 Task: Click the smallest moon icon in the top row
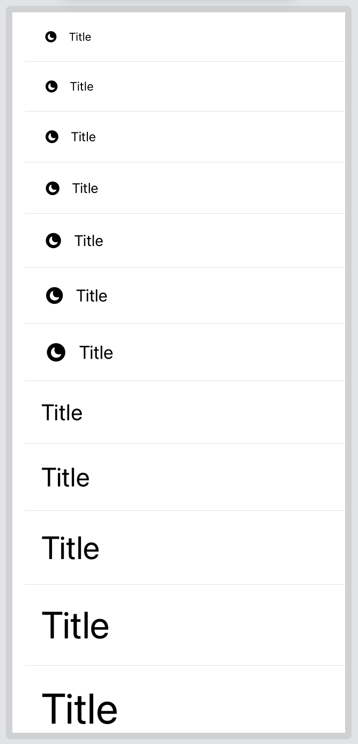[x=50, y=36]
